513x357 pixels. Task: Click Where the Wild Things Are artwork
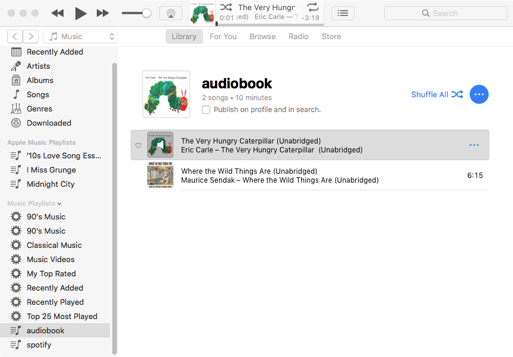[x=160, y=176]
